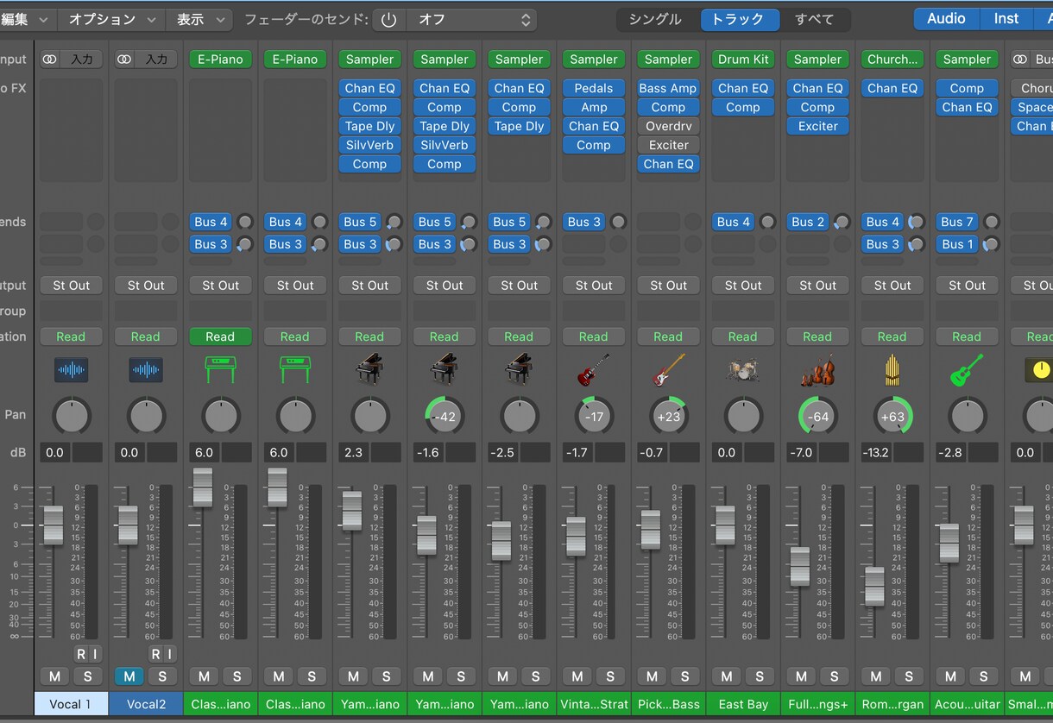1053x723 pixels.
Task: Unmute the Vocal2 channel
Action: point(129,676)
